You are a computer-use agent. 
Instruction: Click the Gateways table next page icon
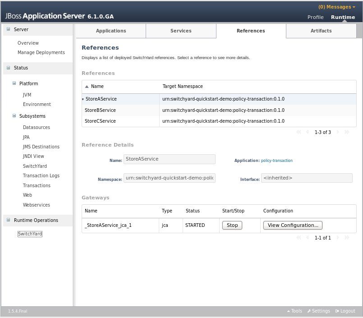coord(338,237)
